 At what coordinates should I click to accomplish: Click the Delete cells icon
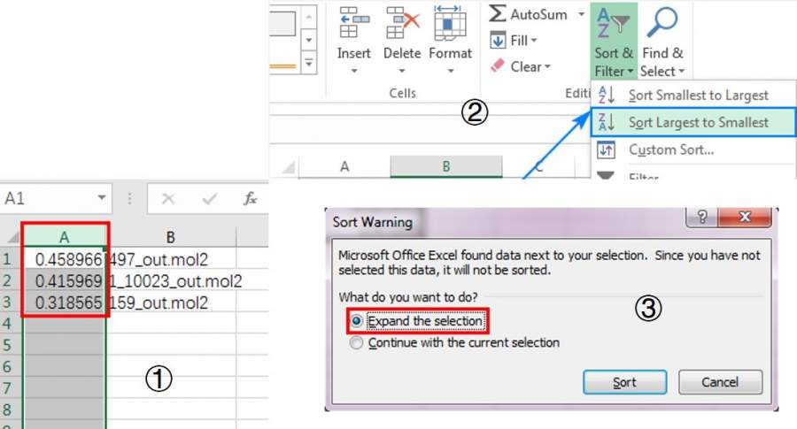pyautogui.click(x=401, y=22)
